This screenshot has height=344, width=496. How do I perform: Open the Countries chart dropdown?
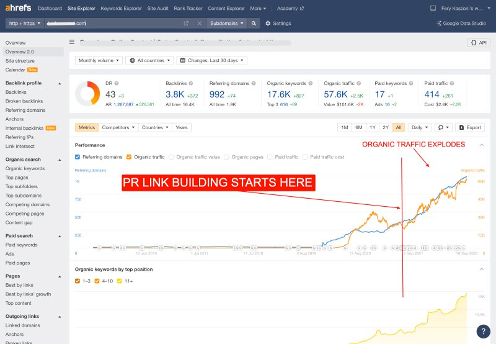tap(155, 127)
